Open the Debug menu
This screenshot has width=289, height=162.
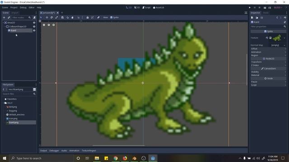tap(23, 8)
